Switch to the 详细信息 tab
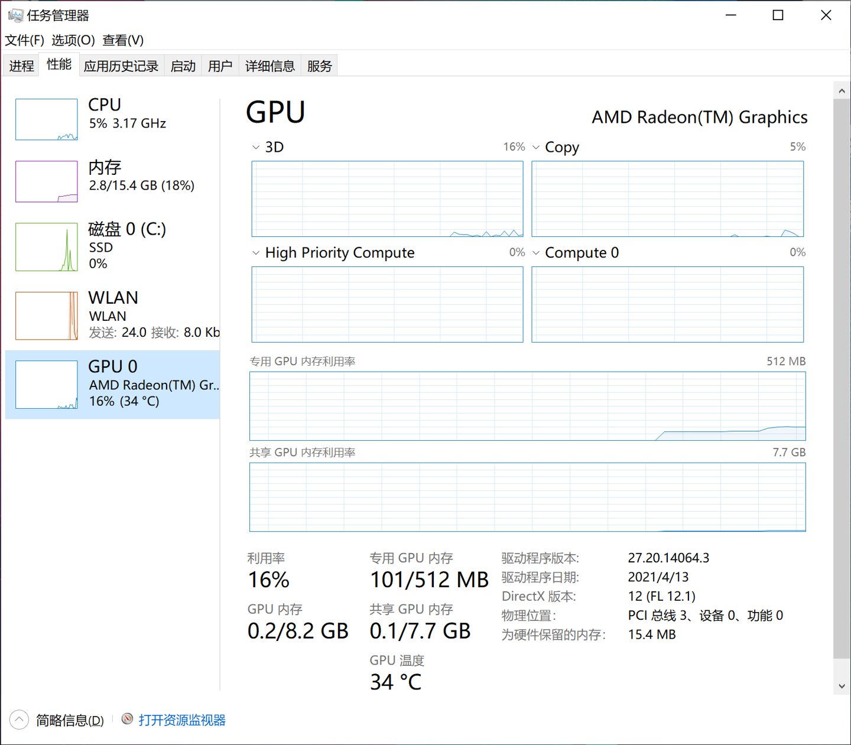Screen dimensions: 851x745 [x=270, y=66]
